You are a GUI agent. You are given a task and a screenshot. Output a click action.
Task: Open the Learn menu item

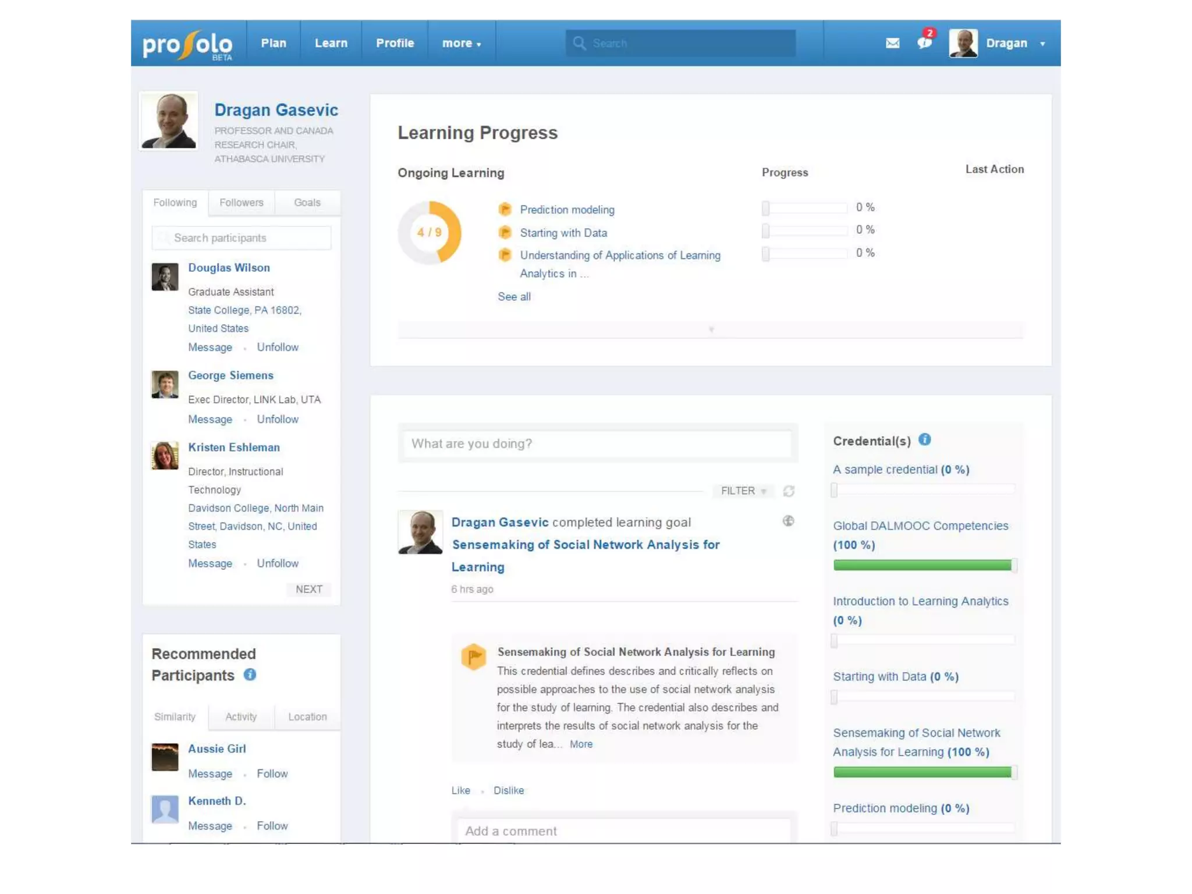coord(331,43)
